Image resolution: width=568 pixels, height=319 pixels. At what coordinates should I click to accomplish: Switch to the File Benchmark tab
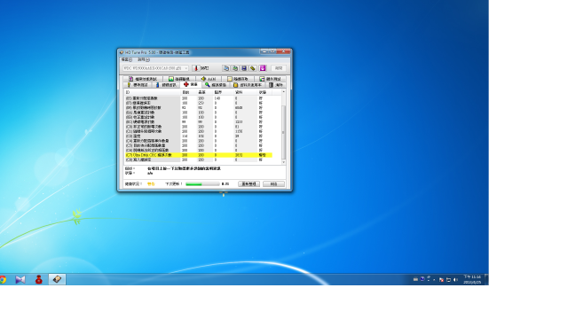pos(143,79)
